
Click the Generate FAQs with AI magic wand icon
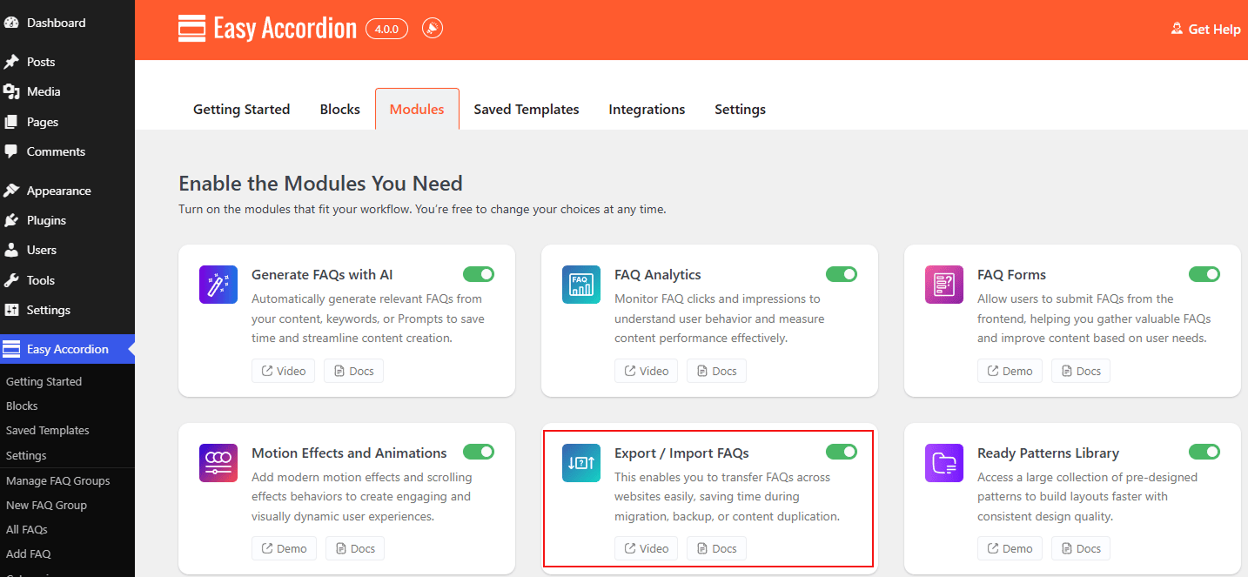[218, 285]
